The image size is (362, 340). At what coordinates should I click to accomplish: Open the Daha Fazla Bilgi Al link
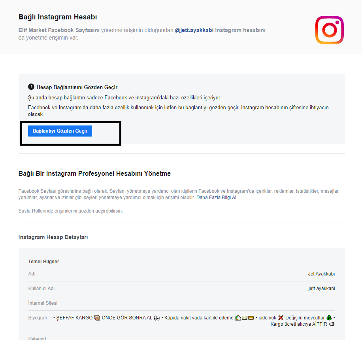[x=216, y=198]
